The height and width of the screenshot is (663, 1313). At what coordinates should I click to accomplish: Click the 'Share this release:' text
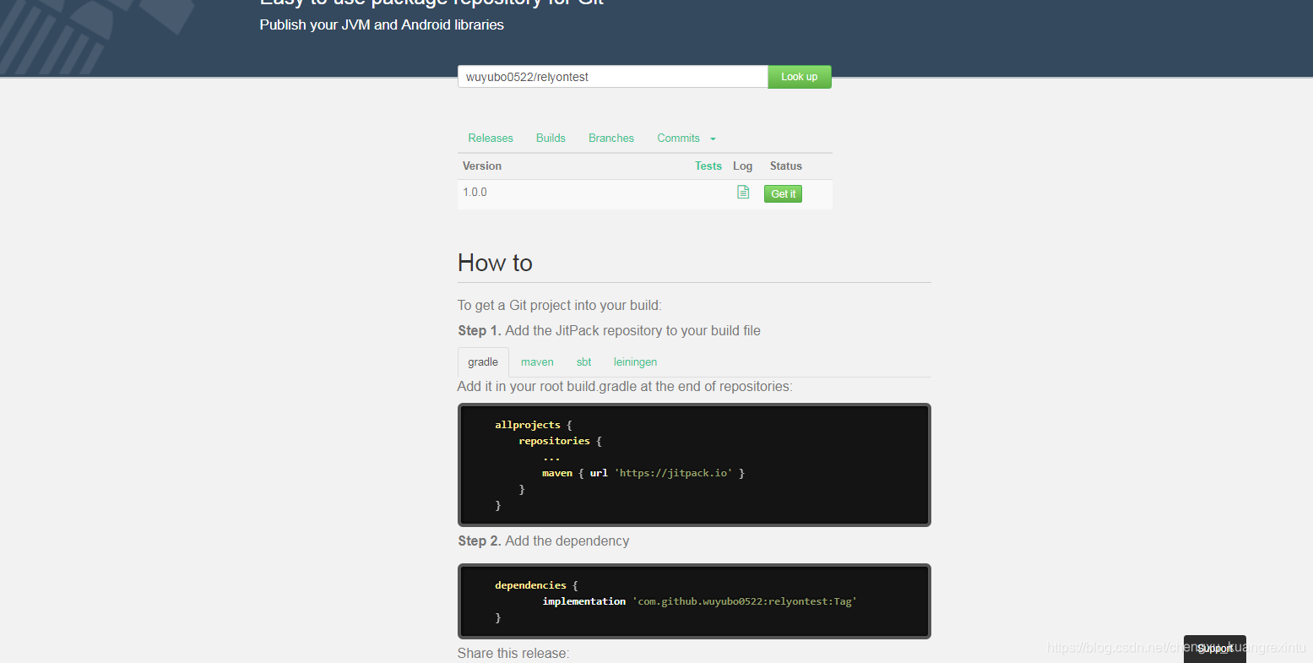click(x=513, y=654)
